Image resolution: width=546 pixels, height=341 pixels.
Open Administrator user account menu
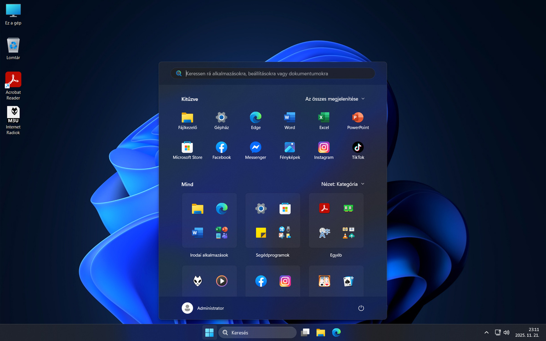pos(203,308)
